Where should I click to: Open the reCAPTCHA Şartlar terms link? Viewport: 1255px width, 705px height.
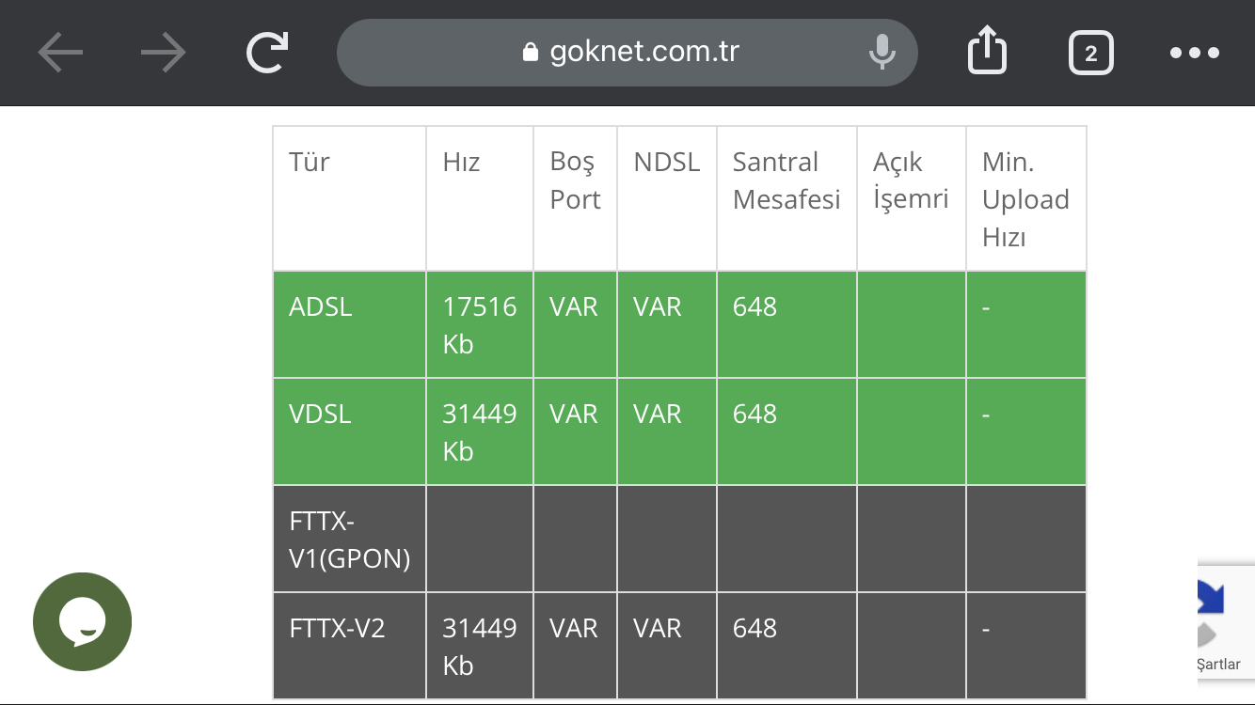point(1218,665)
